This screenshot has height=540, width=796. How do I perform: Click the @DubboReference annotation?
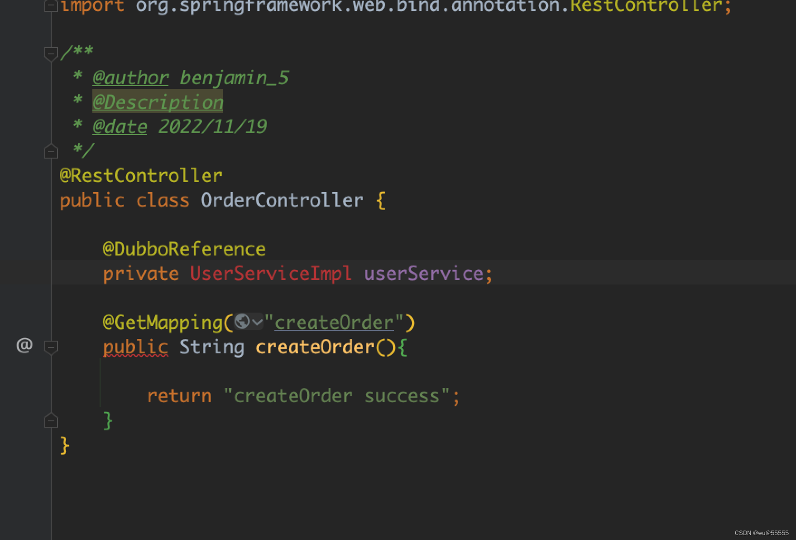point(184,249)
